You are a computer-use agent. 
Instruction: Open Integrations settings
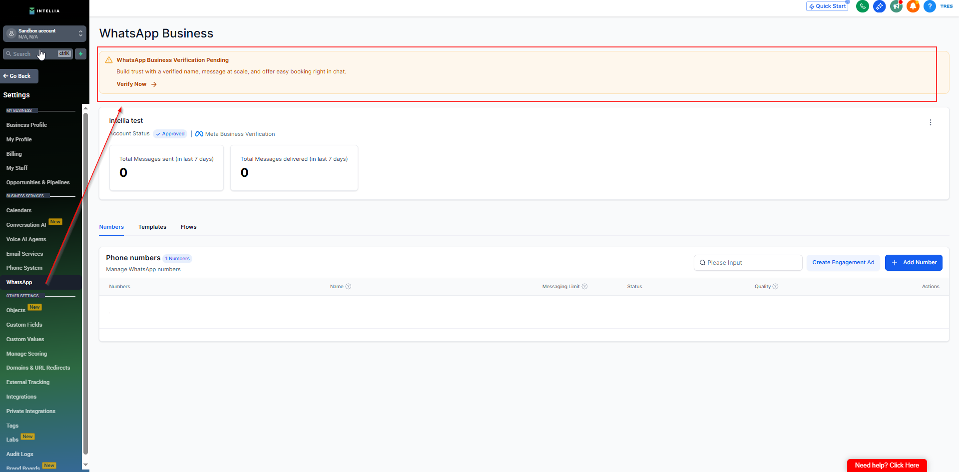21,397
